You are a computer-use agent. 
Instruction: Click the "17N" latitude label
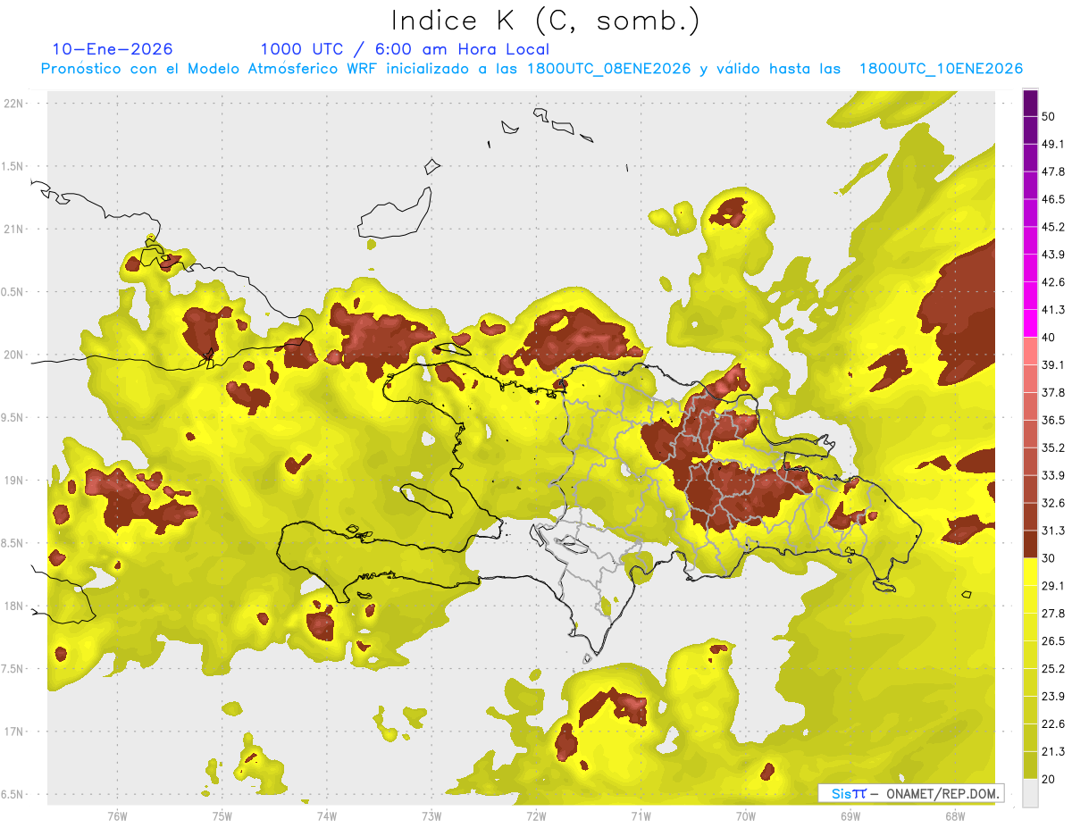[15, 732]
